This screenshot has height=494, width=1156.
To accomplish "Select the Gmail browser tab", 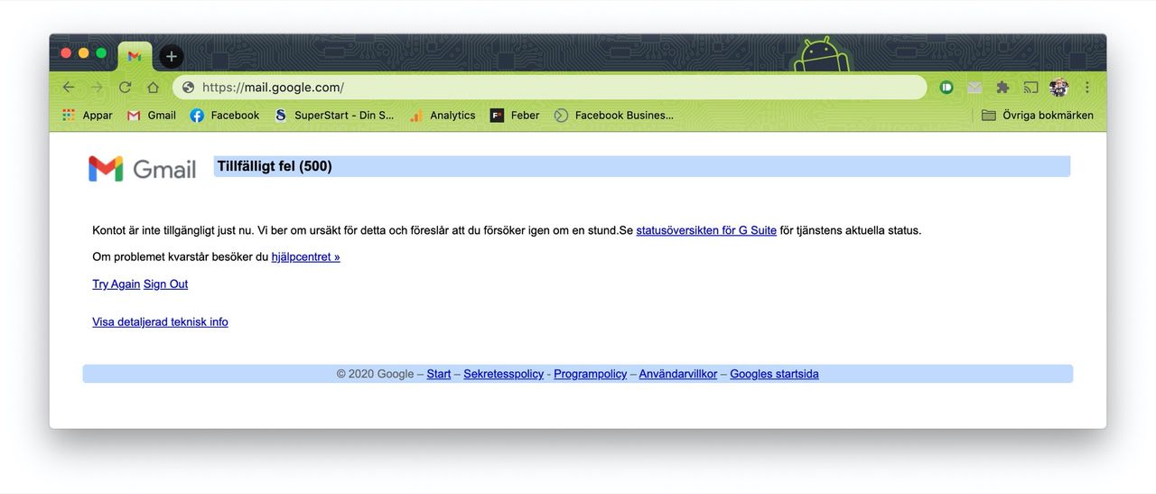I will click(x=135, y=56).
